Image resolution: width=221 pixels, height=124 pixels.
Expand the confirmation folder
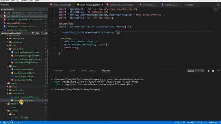[x=18, y=90]
